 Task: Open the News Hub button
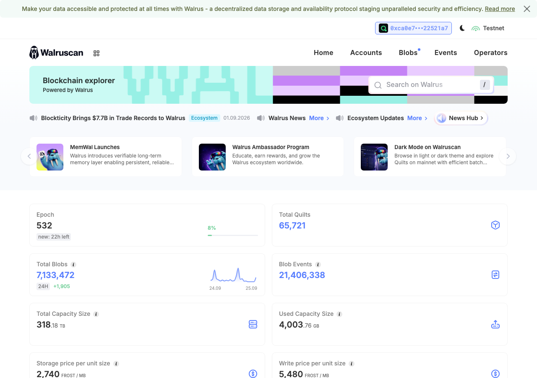tap(461, 118)
